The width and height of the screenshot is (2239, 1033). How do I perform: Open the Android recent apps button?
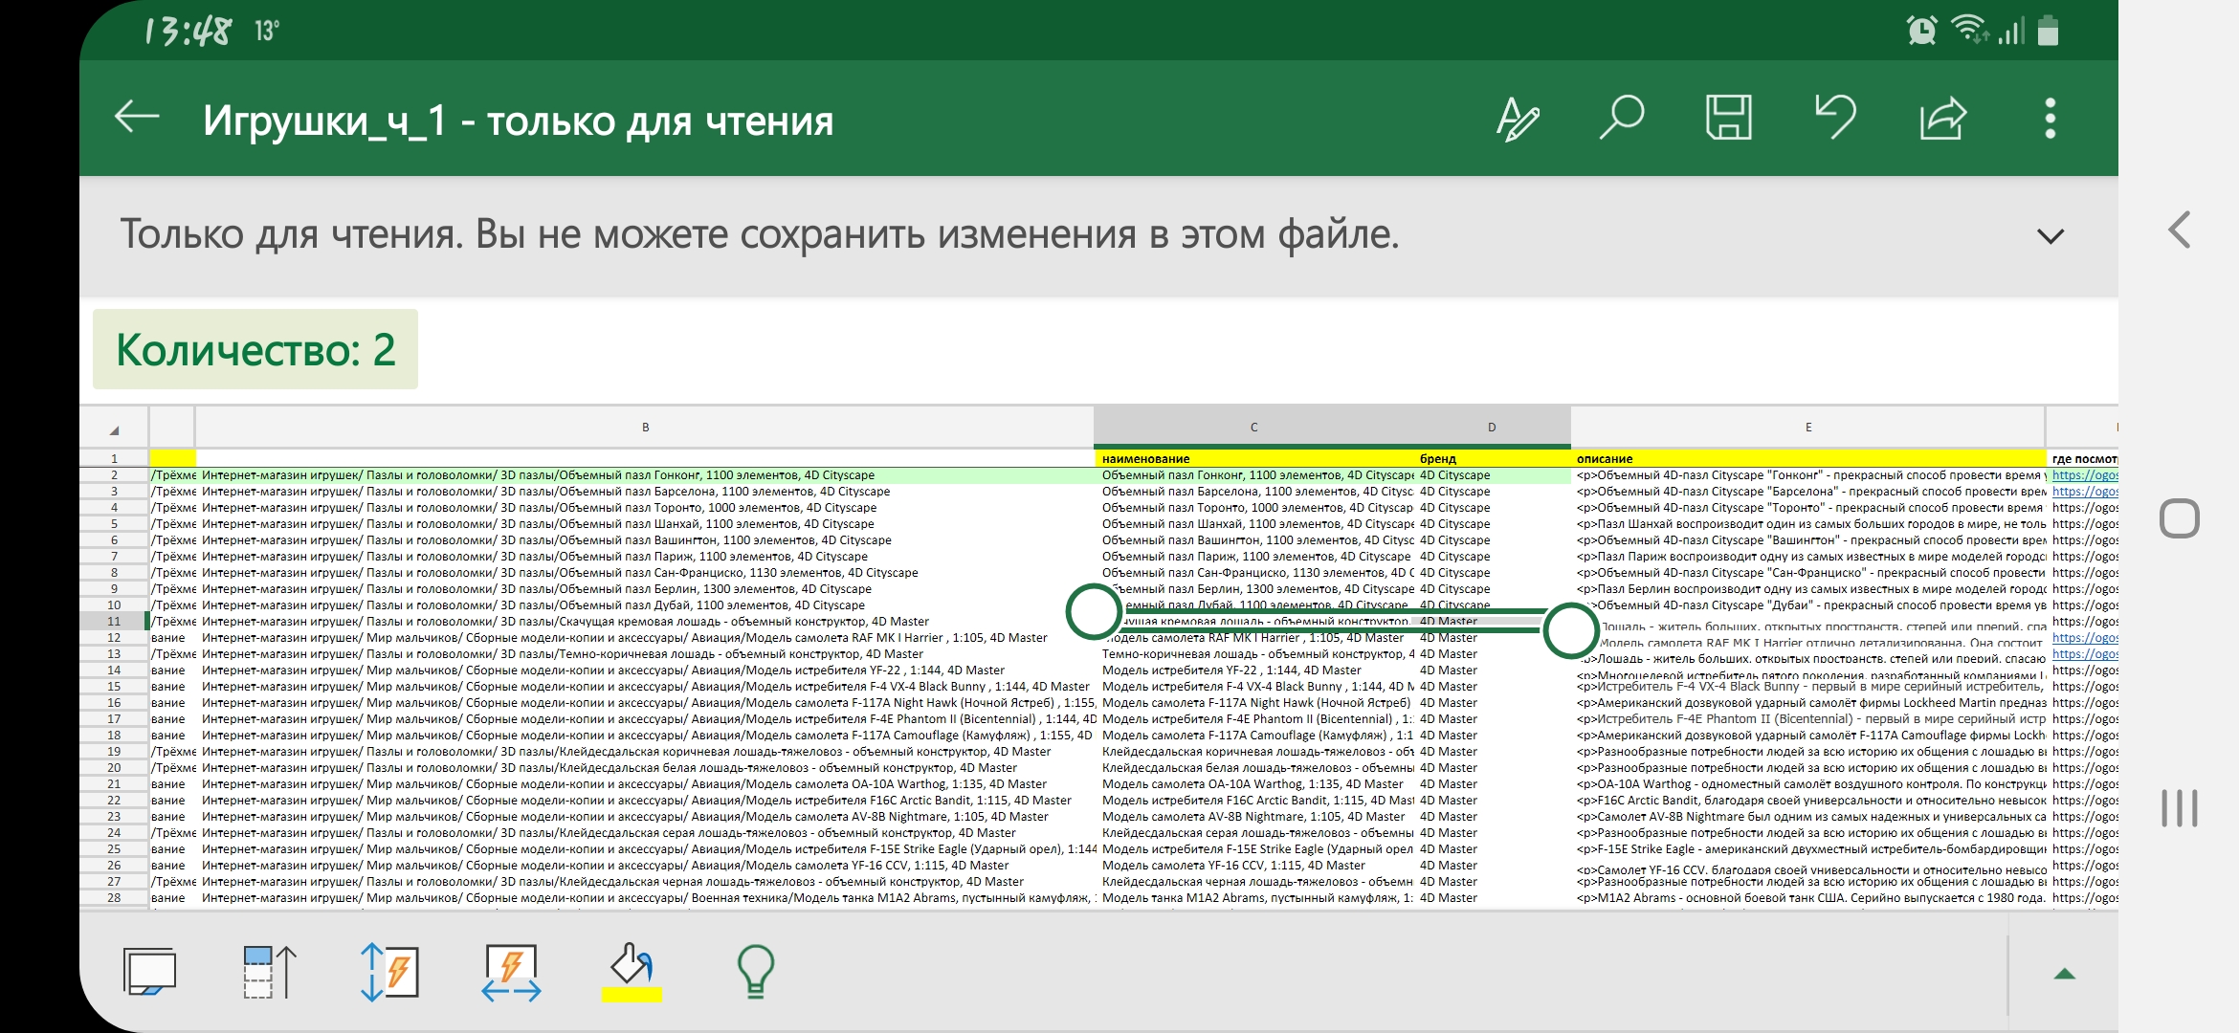pos(2180,808)
